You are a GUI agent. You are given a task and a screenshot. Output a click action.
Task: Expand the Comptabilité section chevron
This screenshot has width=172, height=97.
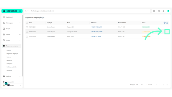20,82
